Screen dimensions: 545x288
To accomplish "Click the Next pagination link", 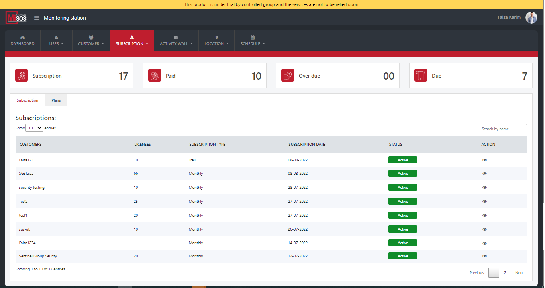I will 519,273.
